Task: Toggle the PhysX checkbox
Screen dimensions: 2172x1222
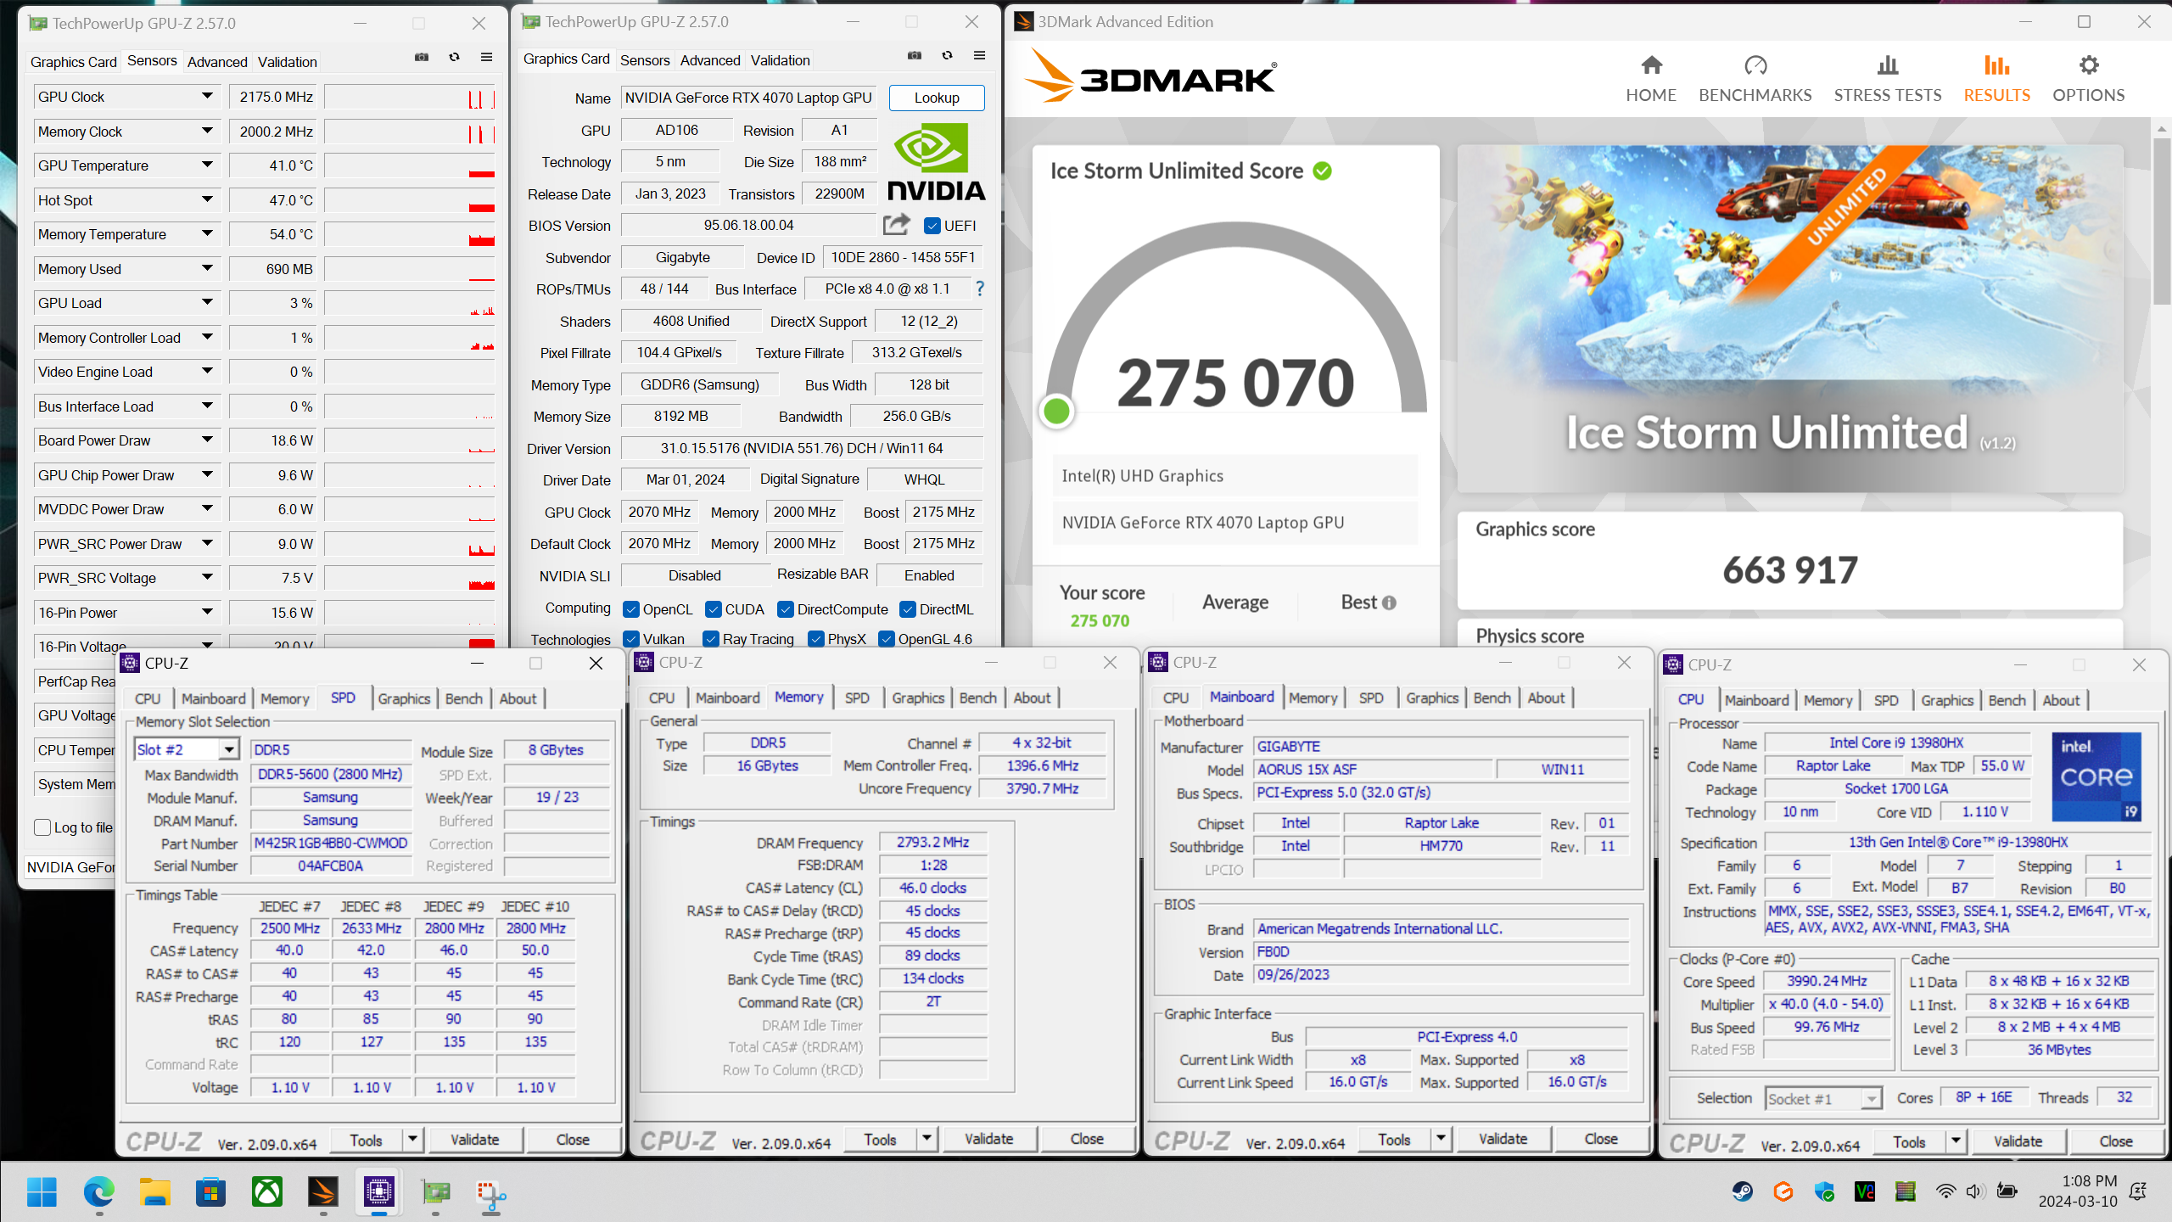Action: click(x=816, y=639)
